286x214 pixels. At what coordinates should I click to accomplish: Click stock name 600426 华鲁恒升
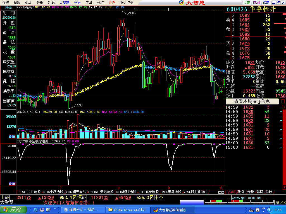(251, 9)
